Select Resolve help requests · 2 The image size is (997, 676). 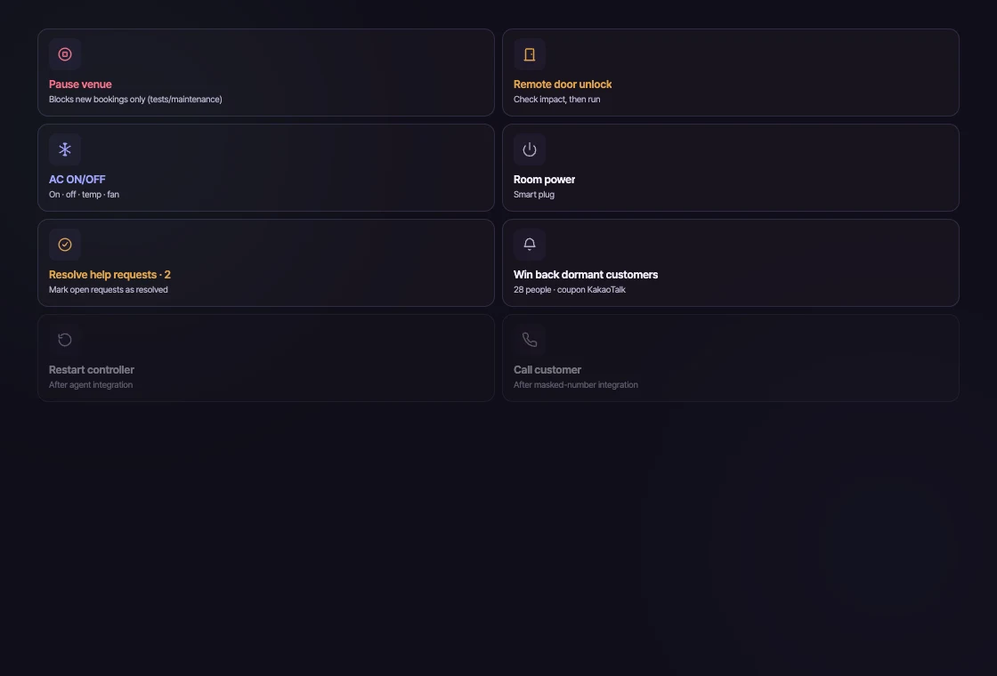pos(266,263)
